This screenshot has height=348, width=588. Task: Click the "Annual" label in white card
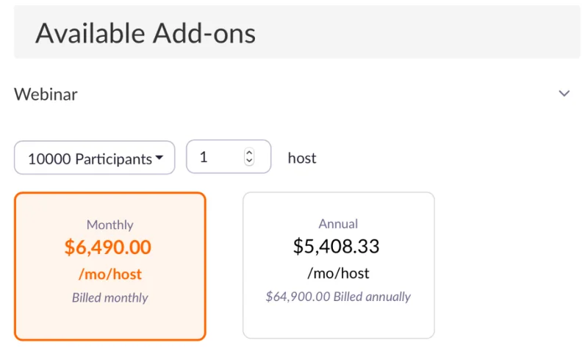click(x=338, y=223)
